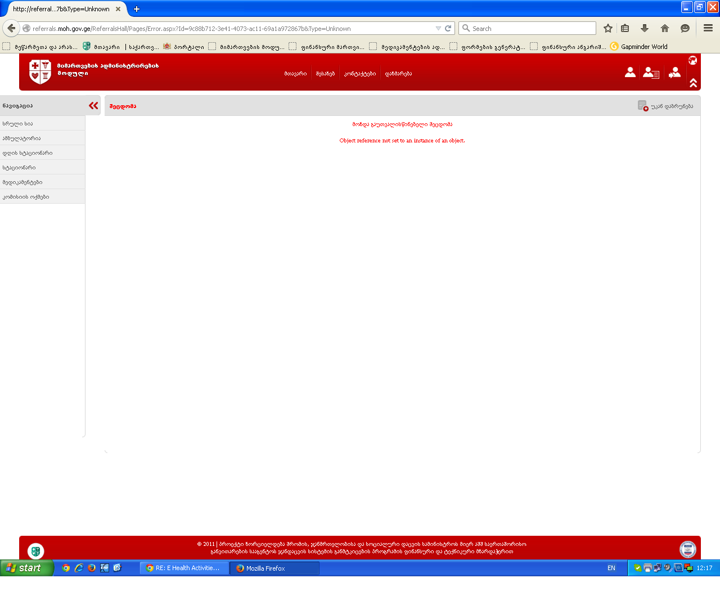Click the user card icon in red header
This screenshot has width=720, height=605.
coord(651,73)
